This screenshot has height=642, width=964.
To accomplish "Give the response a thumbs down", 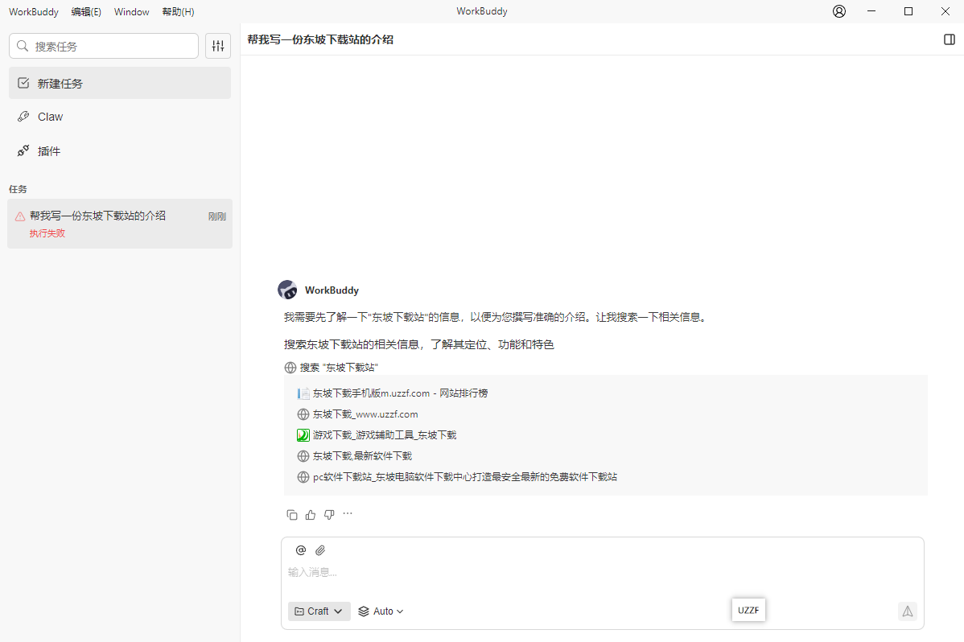I will (x=329, y=514).
